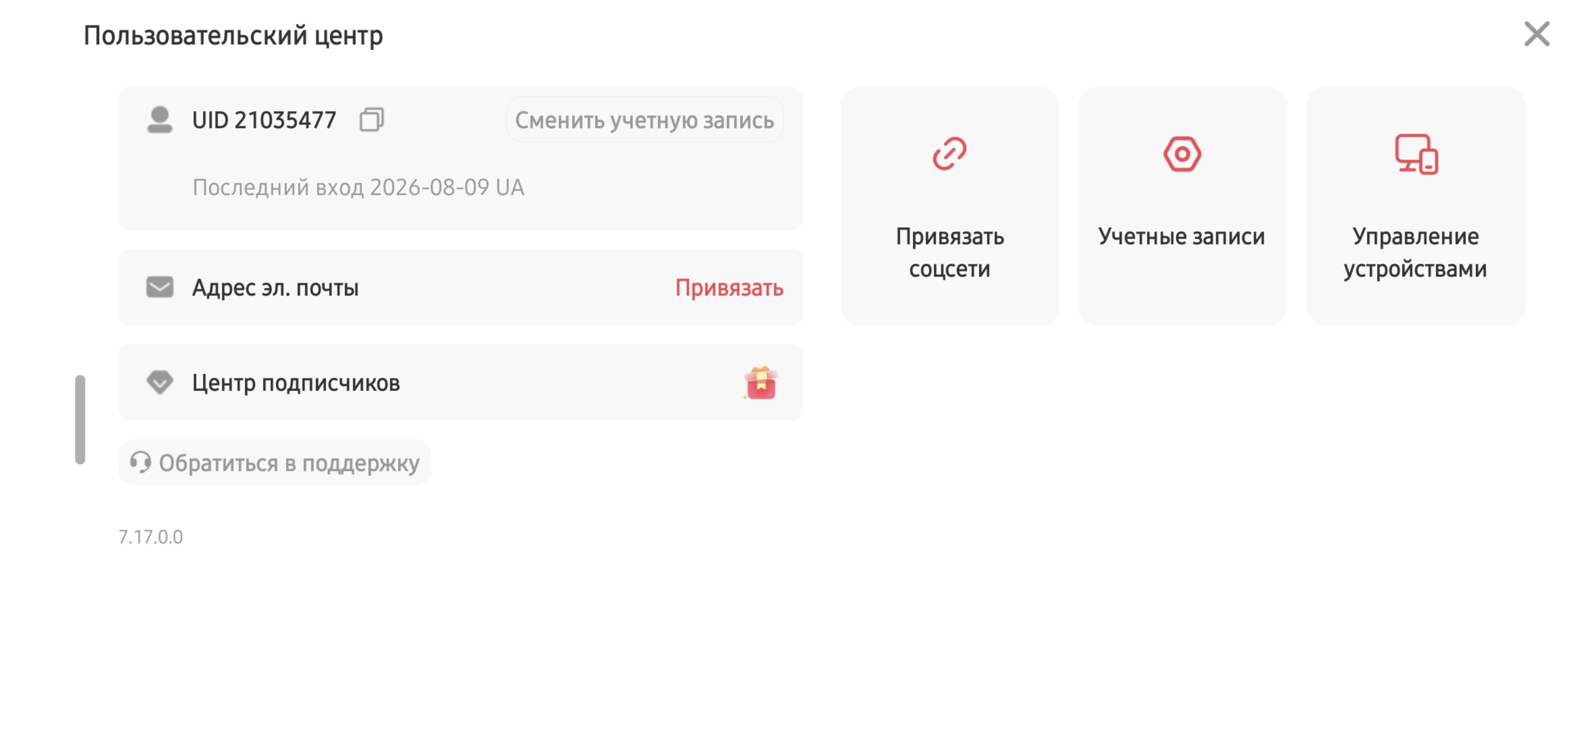Open the Учетные записи card
This screenshot has width=1579, height=729.
(1182, 206)
